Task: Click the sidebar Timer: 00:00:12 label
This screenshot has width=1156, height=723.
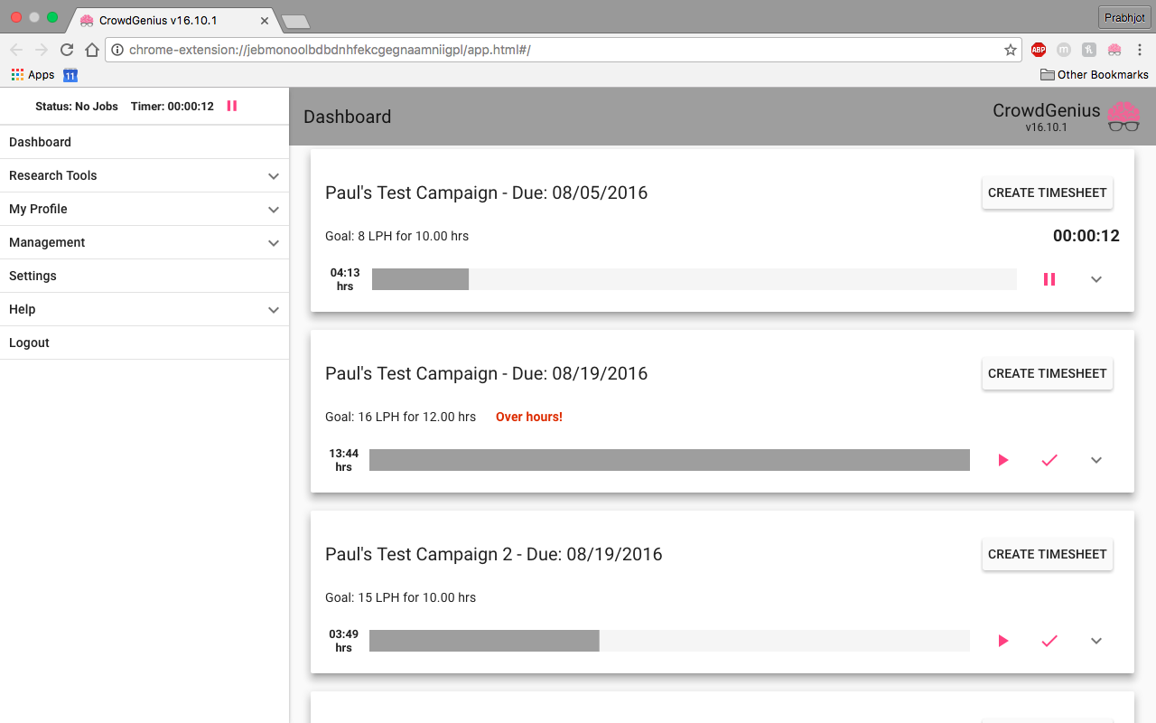Action: (x=172, y=106)
